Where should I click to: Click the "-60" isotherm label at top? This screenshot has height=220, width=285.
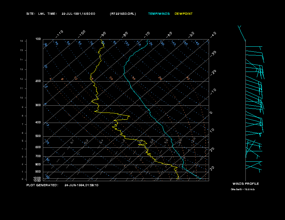169,35
